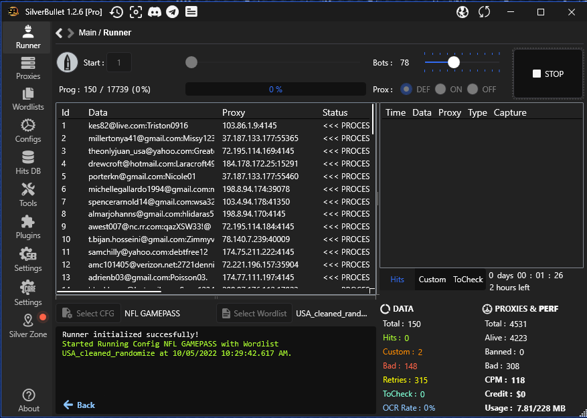Click the Id column header

[66, 112]
